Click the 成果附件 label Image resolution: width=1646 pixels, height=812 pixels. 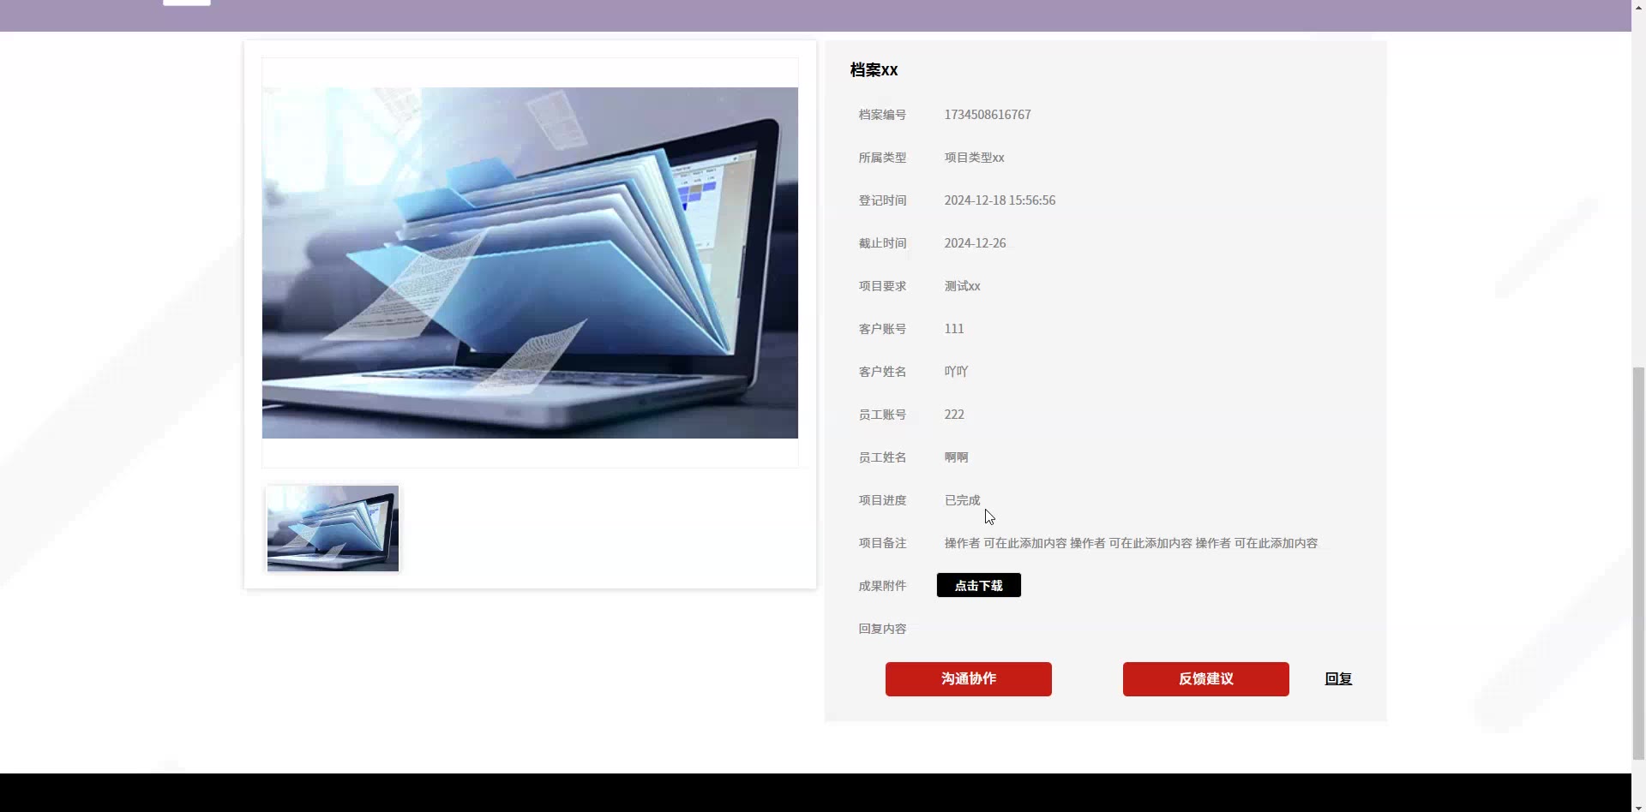tap(882, 586)
